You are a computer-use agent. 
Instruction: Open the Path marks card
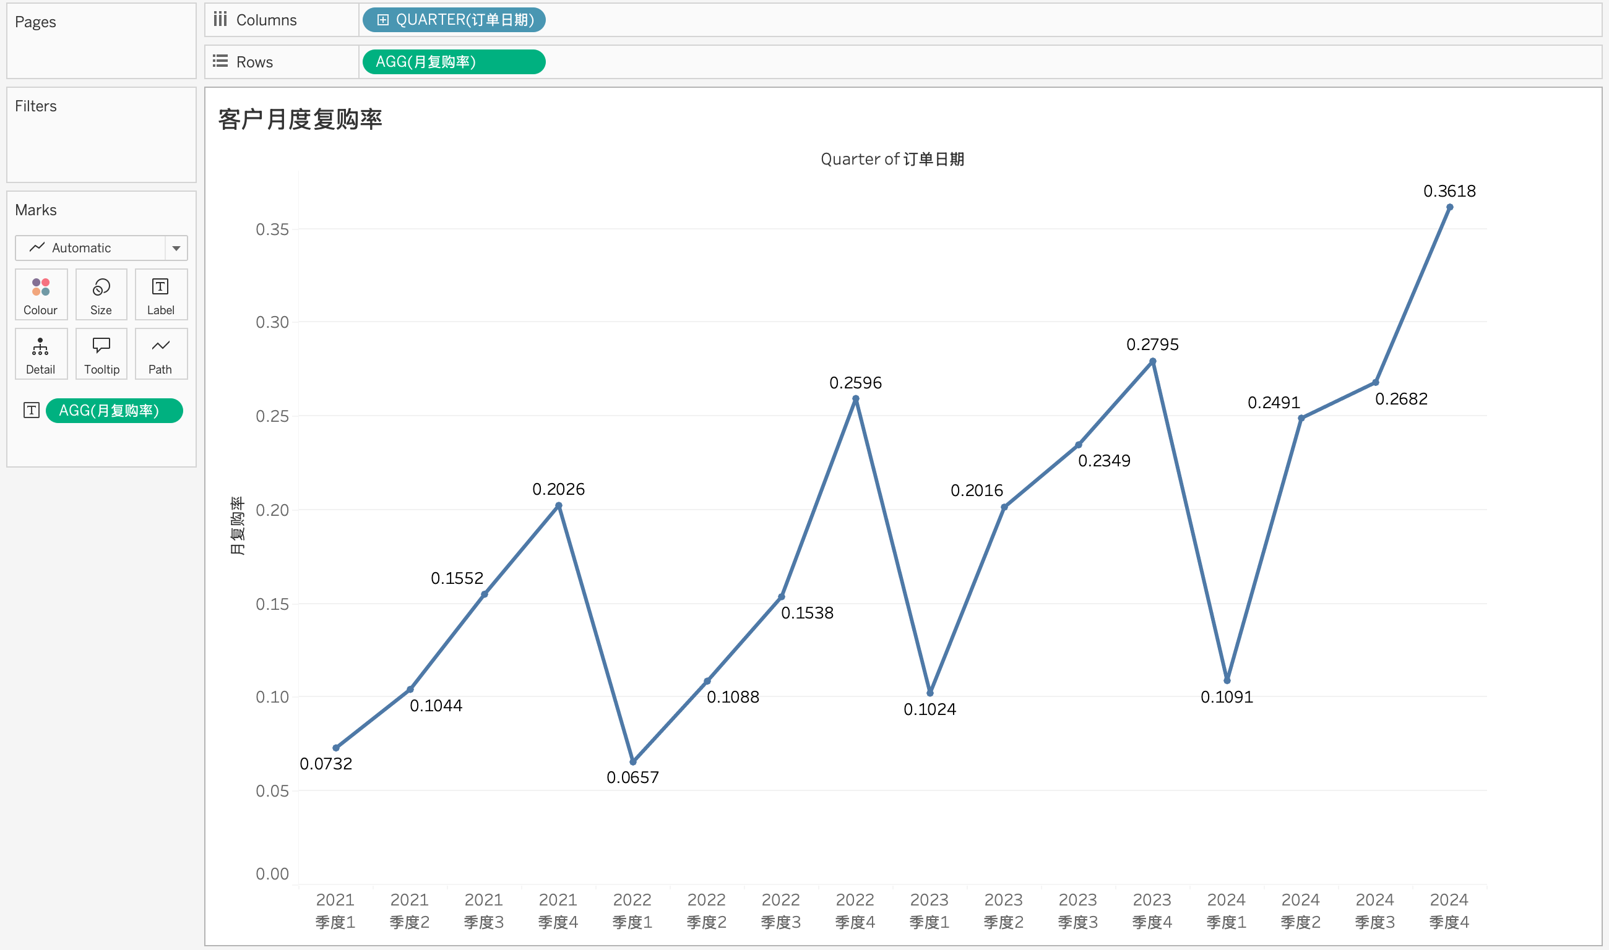point(160,348)
